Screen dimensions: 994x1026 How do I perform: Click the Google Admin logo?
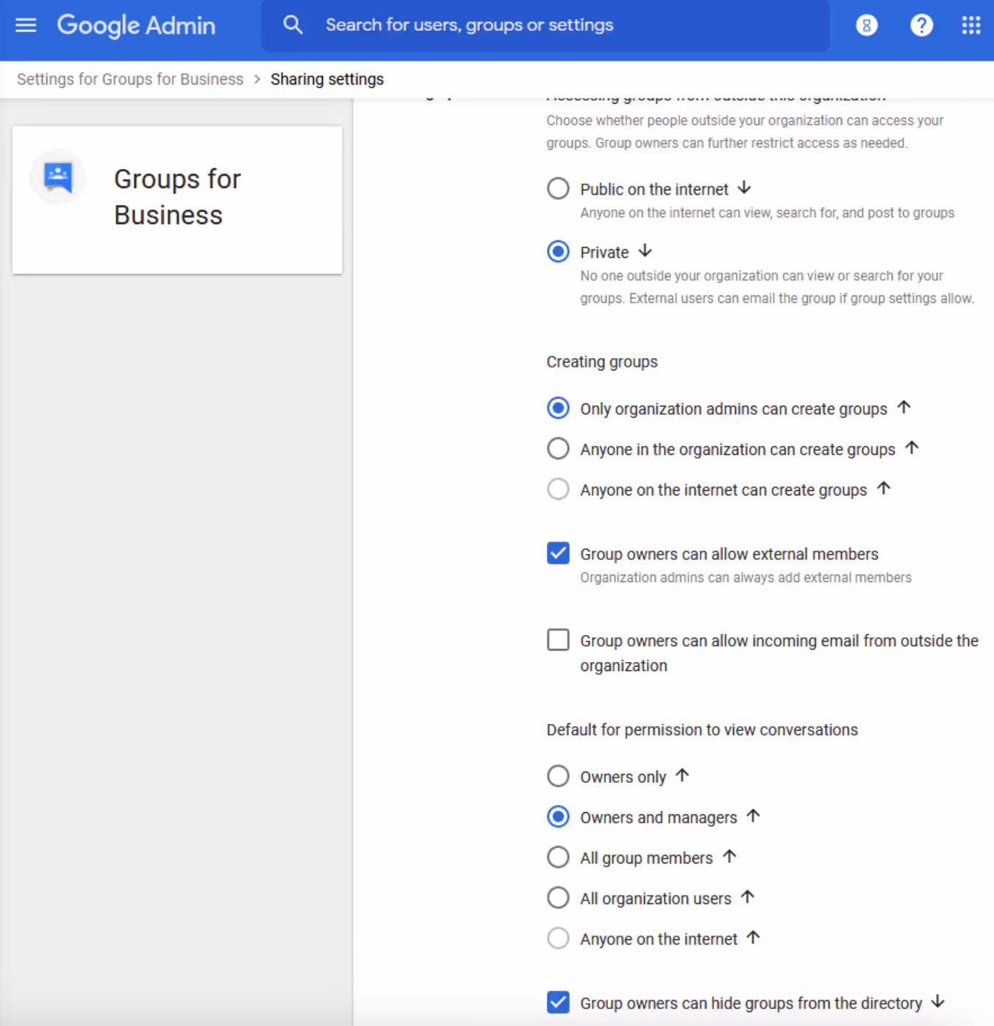coord(137,25)
